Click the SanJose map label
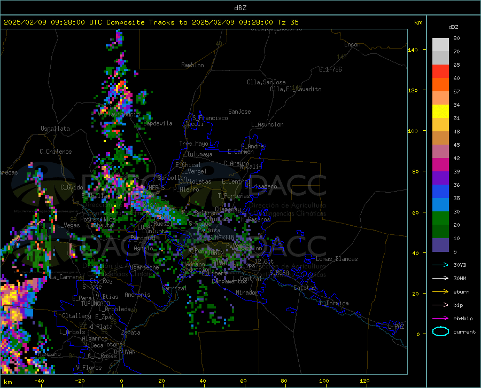Screen dimensions: 481x388 pyautogui.click(x=239, y=112)
